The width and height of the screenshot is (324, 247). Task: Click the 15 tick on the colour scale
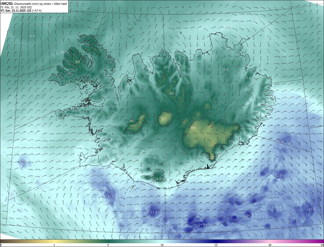point(216,245)
